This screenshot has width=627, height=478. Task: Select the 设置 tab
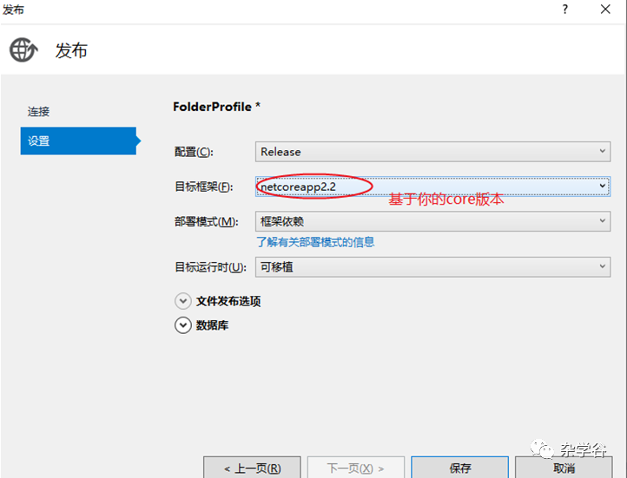click(77, 141)
